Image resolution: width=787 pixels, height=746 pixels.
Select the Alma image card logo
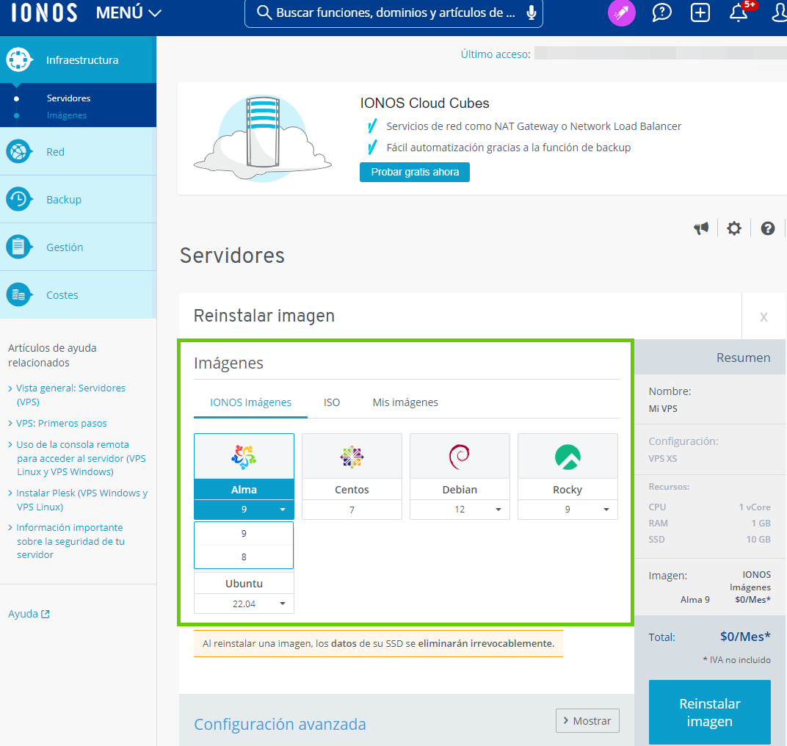244,457
